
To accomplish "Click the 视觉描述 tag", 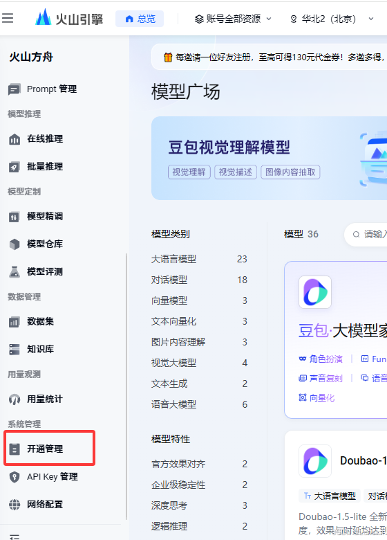I will click(x=236, y=172).
